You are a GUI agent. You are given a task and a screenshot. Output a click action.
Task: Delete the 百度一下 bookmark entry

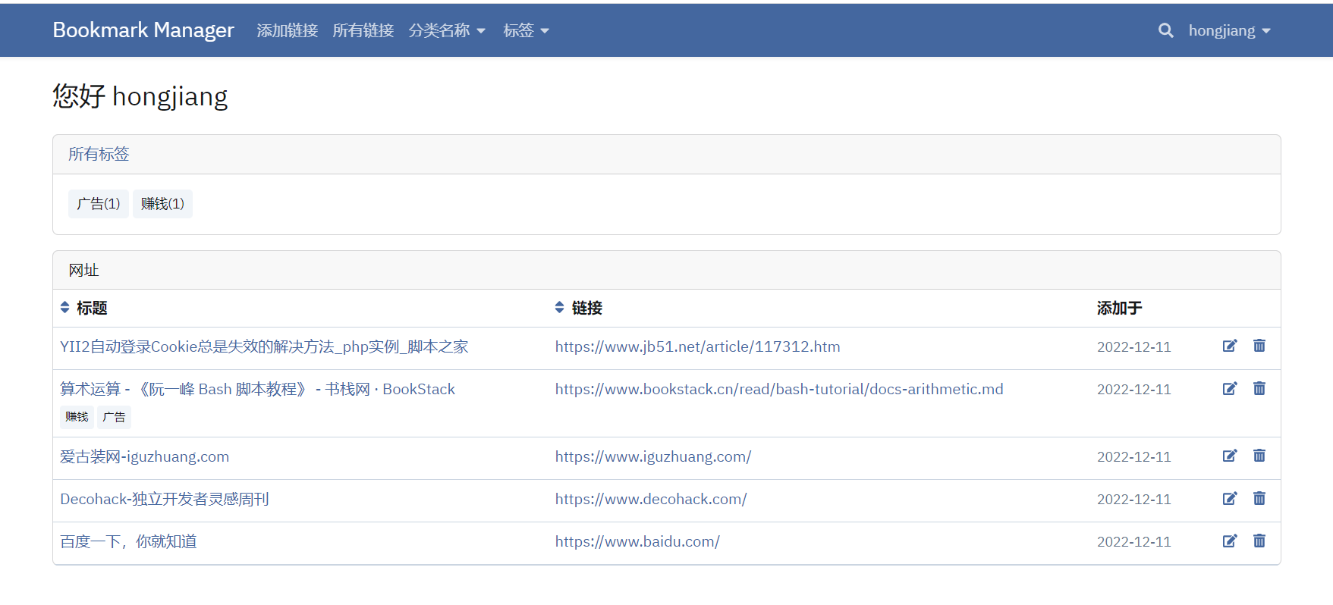click(x=1259, y=541)
